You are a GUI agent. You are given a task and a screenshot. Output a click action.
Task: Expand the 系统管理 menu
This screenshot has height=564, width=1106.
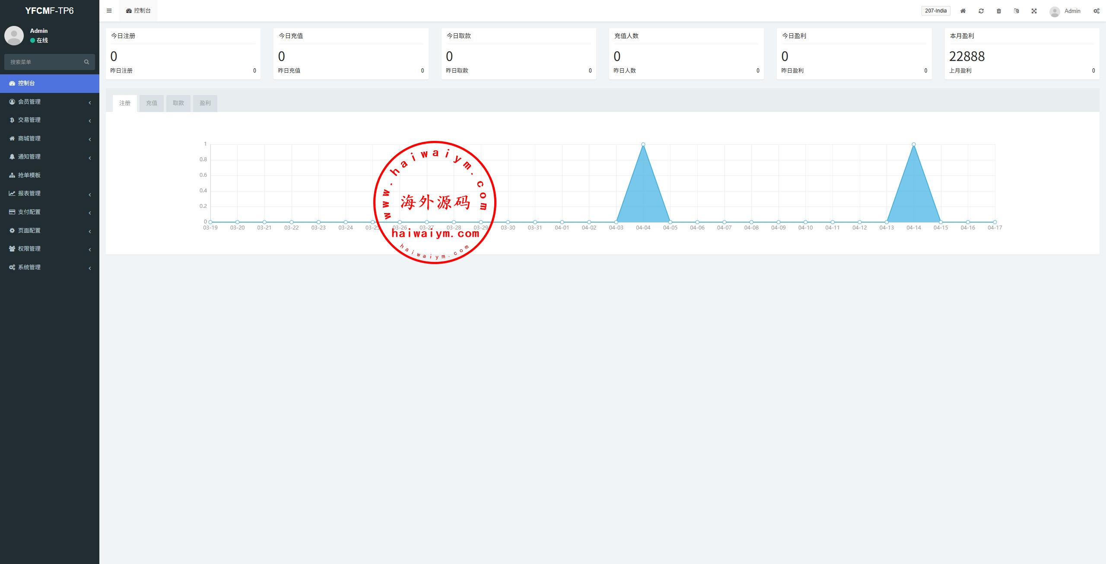coord(29,267)
